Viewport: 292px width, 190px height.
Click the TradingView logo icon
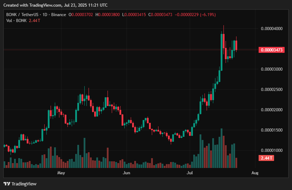[7, 184]
